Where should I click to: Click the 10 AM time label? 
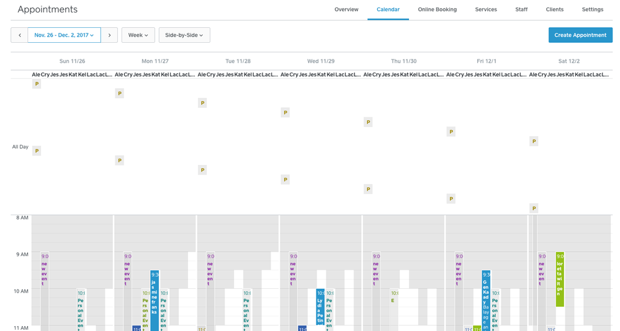[21, 291]
